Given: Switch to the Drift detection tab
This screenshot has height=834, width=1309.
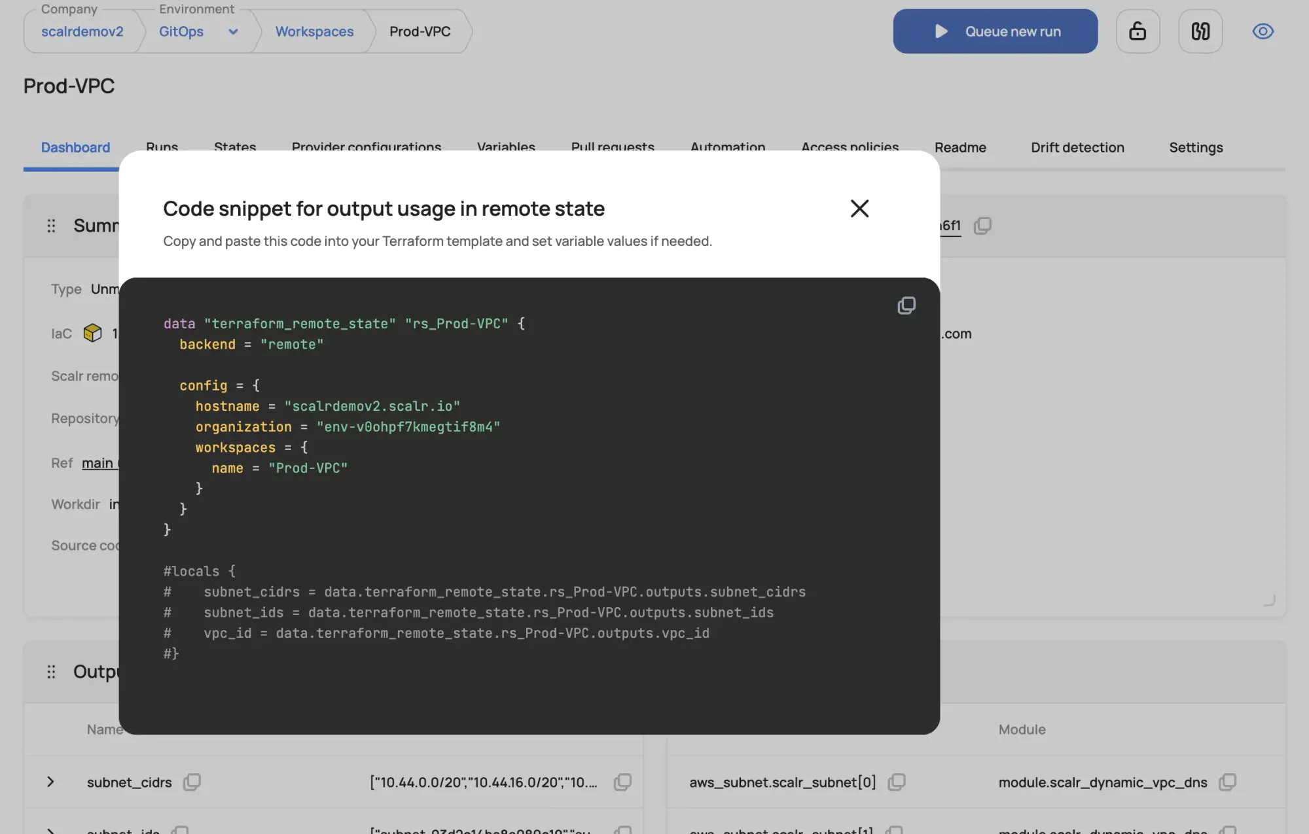Looking at the screenshot, I should click(x=1077, y=147).
